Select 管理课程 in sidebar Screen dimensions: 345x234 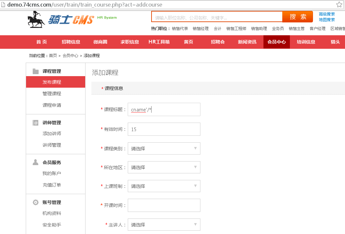[52, 94]
